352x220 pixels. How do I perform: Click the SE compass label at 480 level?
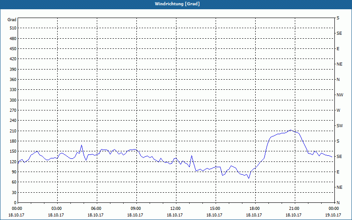coord(339,33)
